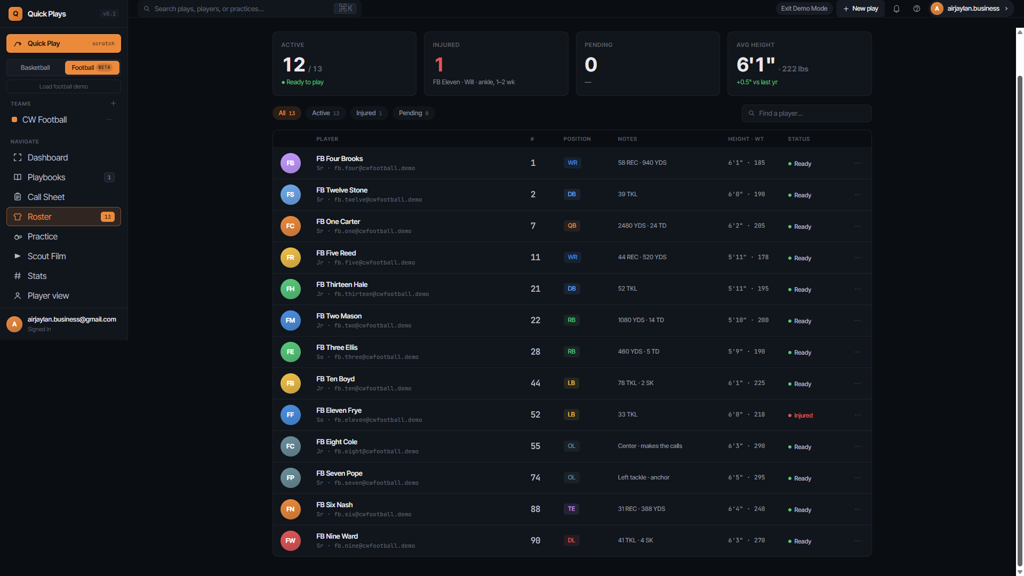Image resolution: width=1024 pixels, height=576 pixels.
Task: Open Playbooks in the sidebar
Action: [x=63, y=178]
